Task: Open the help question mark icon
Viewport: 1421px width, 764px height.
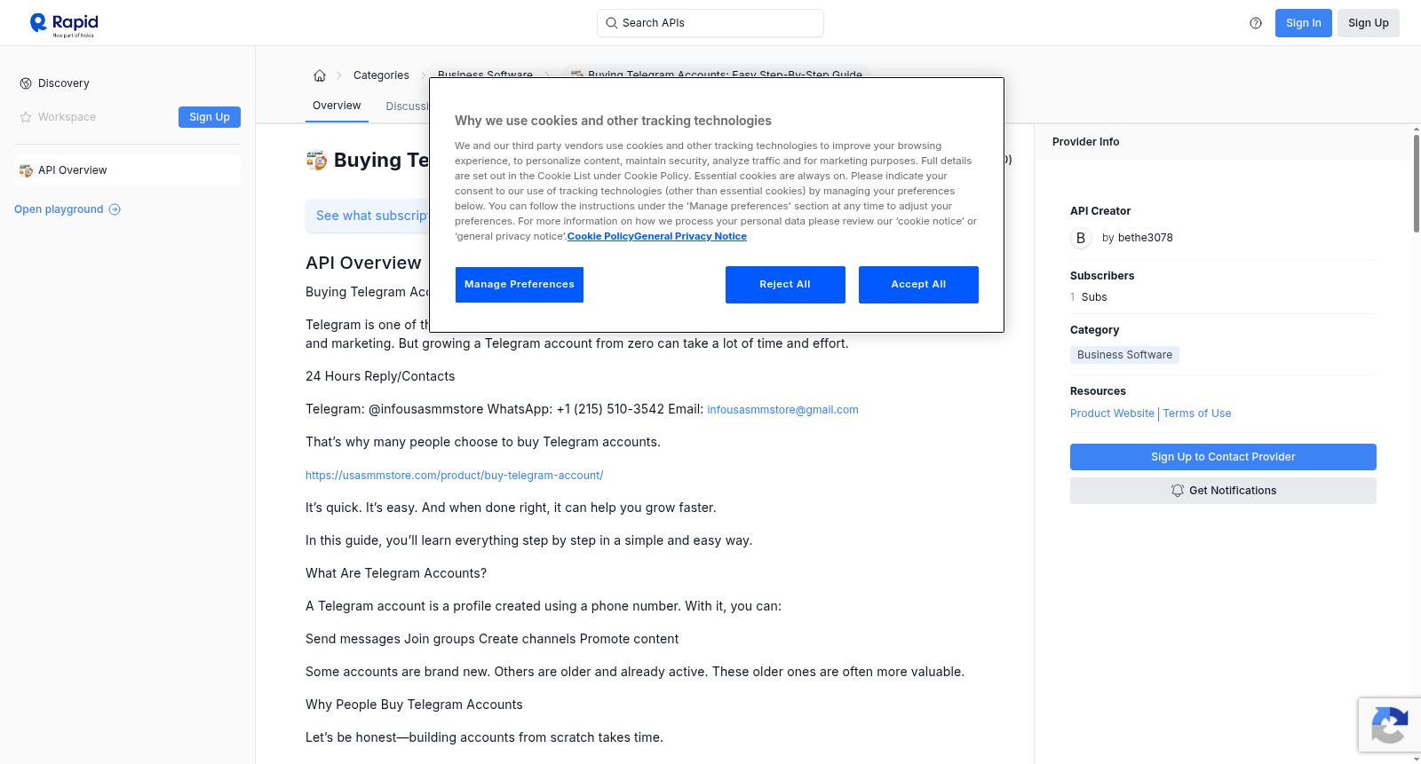Action: [1256, 23]
